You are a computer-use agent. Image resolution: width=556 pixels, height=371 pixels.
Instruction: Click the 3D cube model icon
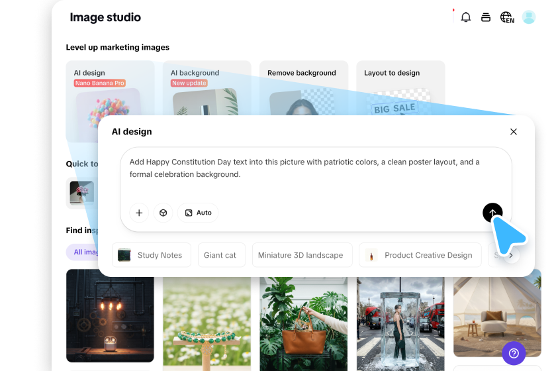(x=163, y=213)
